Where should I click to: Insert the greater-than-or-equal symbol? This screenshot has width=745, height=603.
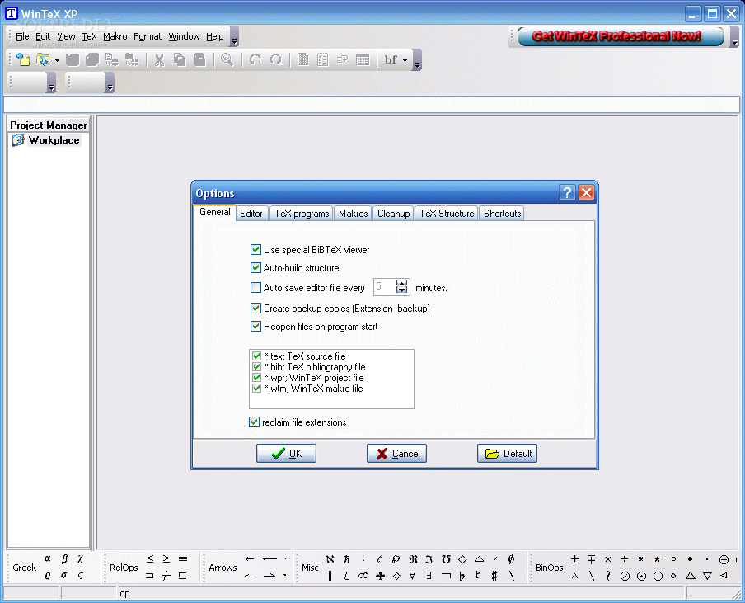166,558
